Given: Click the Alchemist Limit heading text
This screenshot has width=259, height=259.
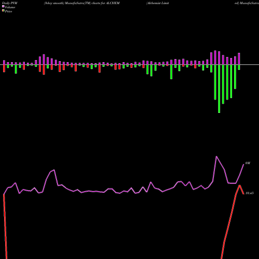Looking at the screenshot, I should click(x=157, y=3).
